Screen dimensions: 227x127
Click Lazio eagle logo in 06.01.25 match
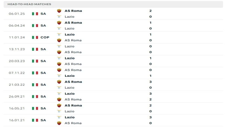59,17
